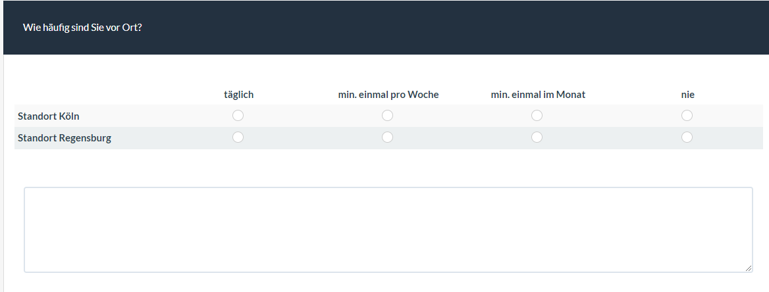
Task: Click the dark question header bar's right side
Action: point(625,28)
